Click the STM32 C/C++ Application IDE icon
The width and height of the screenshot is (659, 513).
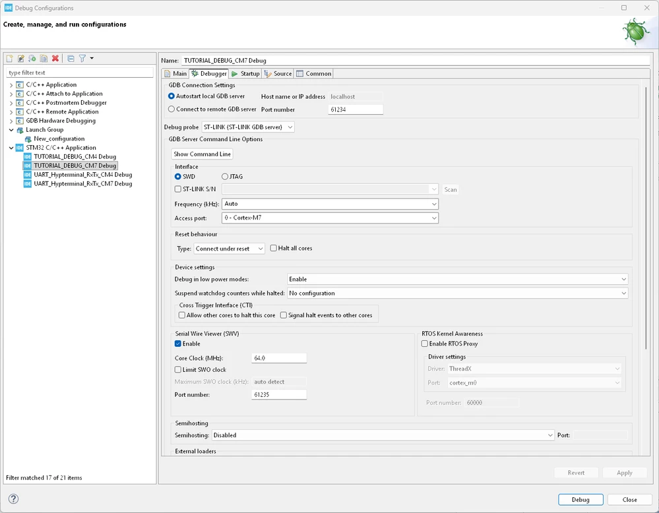pyautogui.click(x=19, y=148)
